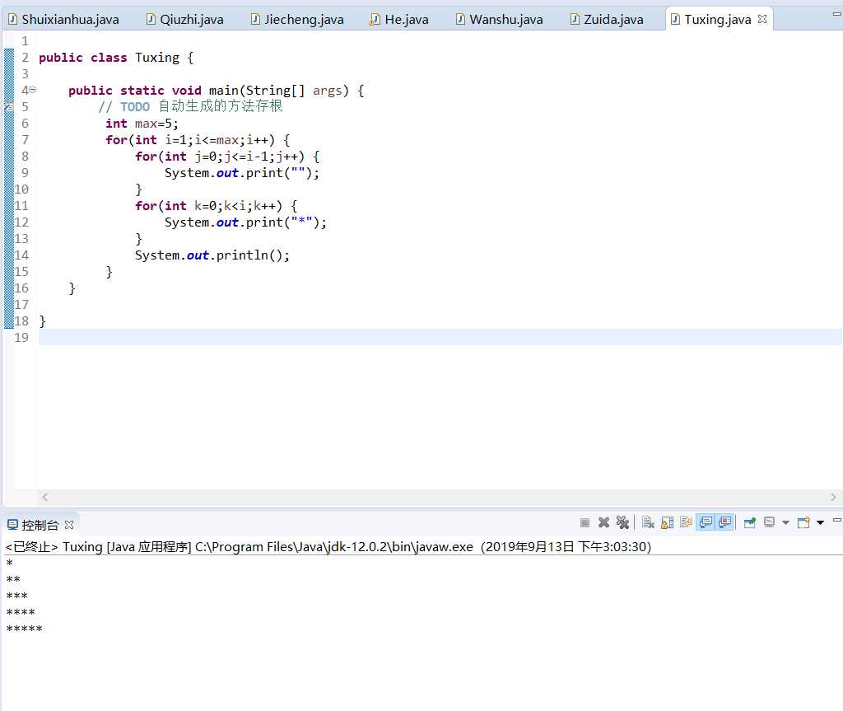Select the Jiecheng.java tab
Viewport: 843px width, 711px height.
click(x=296, y=20)
